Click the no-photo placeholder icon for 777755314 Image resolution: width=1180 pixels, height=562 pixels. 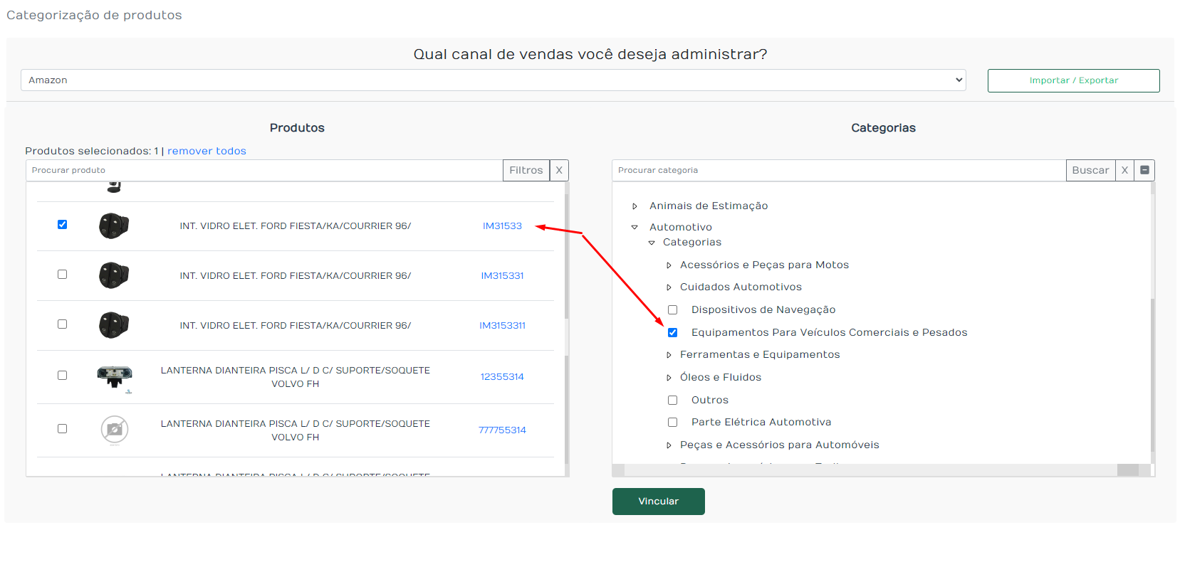pos(114,430)
